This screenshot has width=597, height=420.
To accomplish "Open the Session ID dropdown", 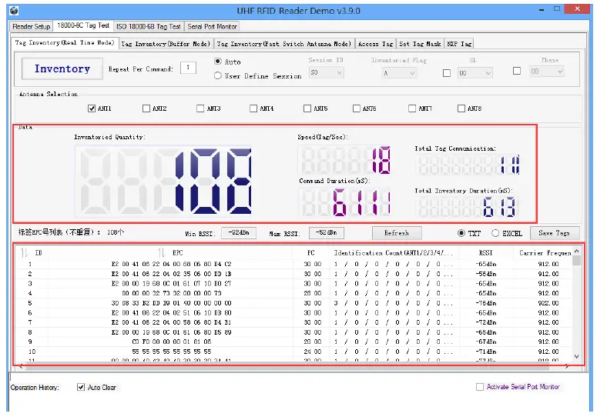I will click(326, 72).
